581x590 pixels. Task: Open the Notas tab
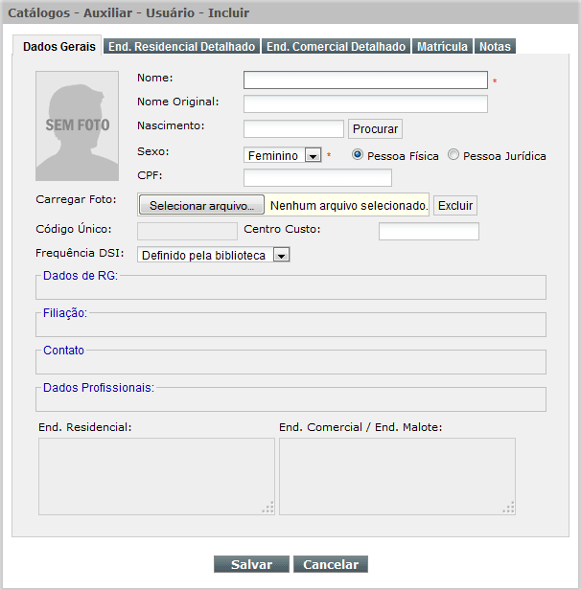click(x=495, y=46)
